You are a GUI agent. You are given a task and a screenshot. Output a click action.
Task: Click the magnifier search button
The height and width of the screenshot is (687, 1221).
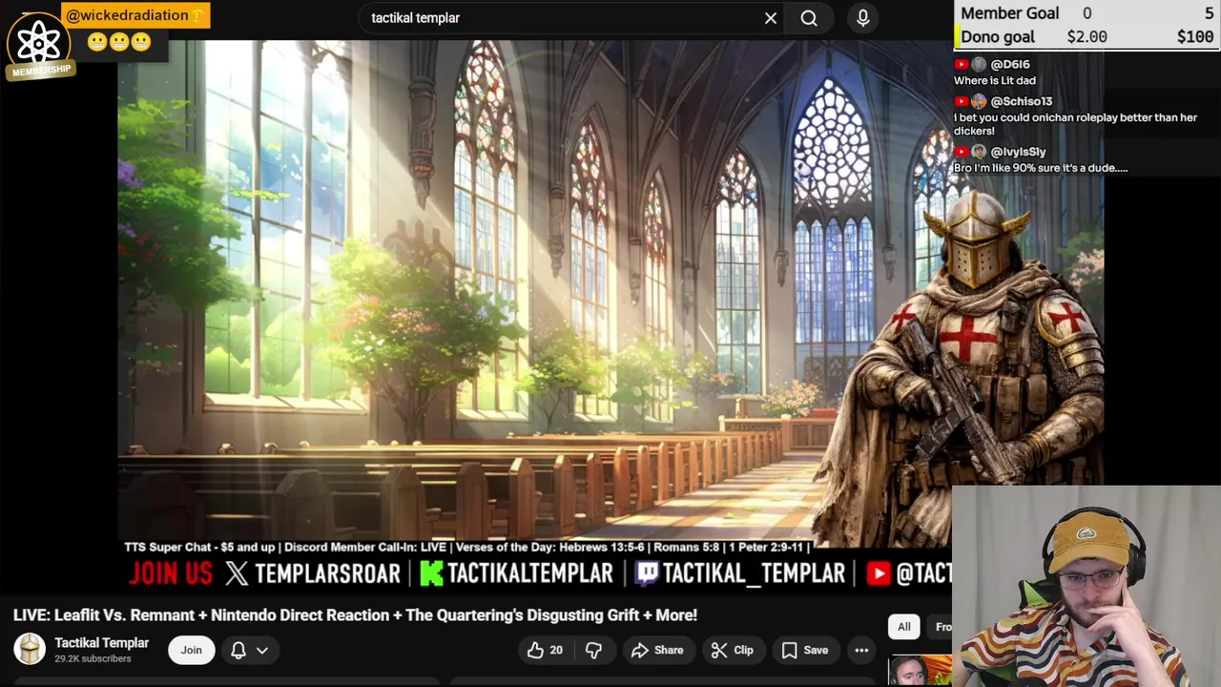(x=809, y=18)
